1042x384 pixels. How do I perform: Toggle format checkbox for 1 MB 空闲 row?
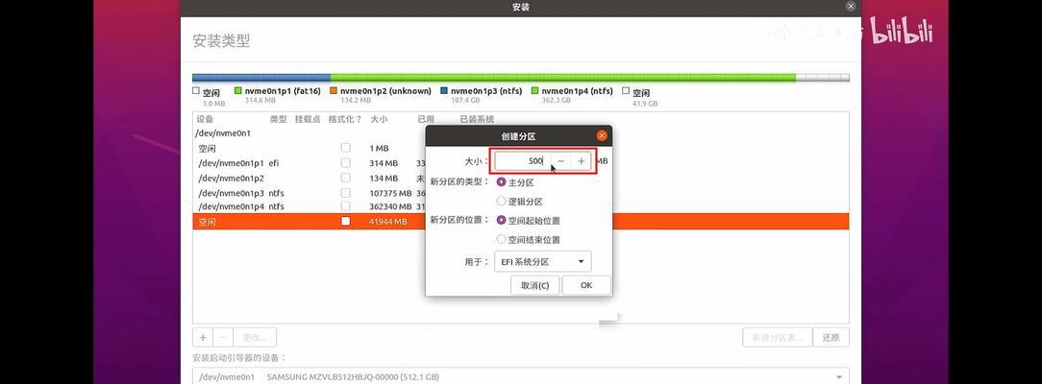point(345,148)
